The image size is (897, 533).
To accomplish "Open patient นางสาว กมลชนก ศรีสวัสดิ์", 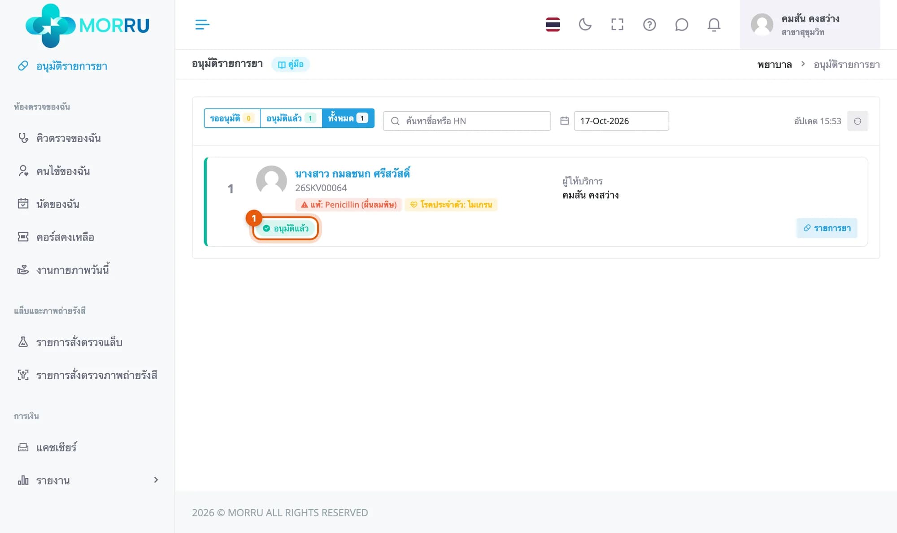I will pyautogui.click(x=353, y=174).
